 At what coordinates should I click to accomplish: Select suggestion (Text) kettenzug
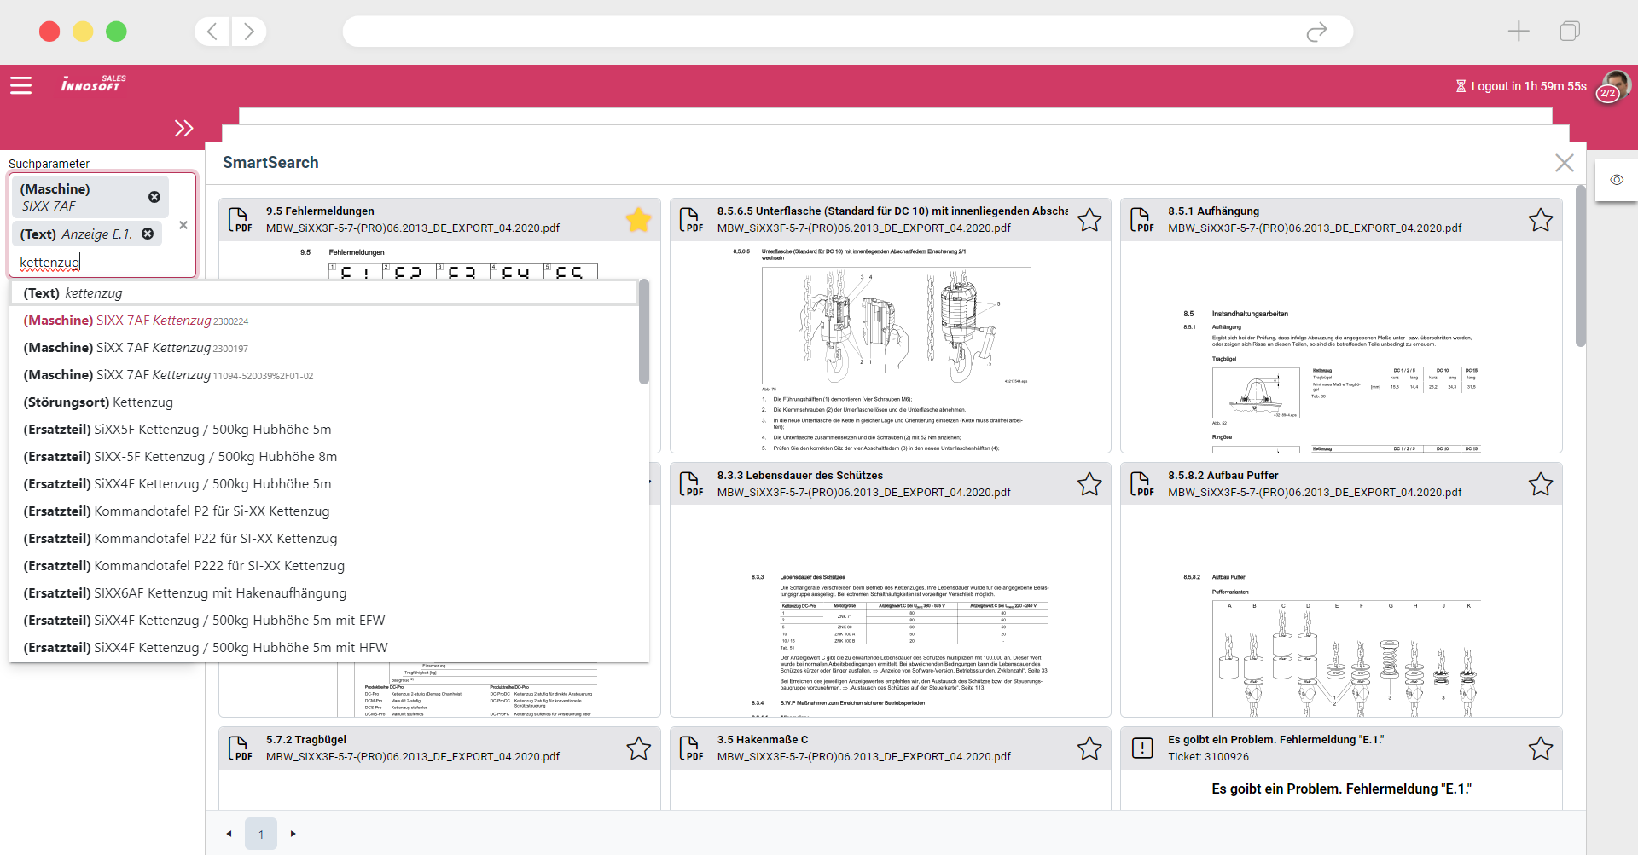[x=324, y=293]
